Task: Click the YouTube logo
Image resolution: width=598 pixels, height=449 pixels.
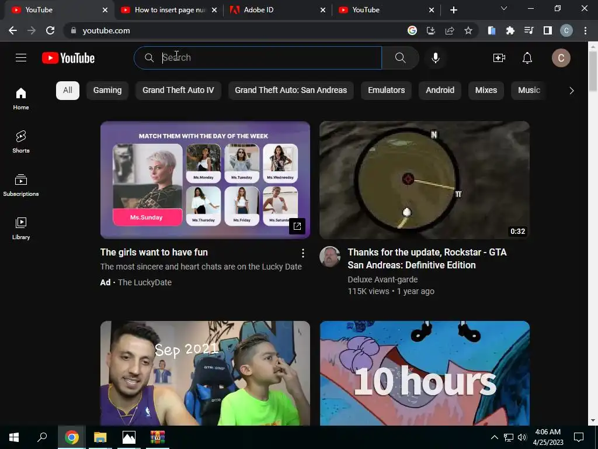Action: (x=68, y=58)
